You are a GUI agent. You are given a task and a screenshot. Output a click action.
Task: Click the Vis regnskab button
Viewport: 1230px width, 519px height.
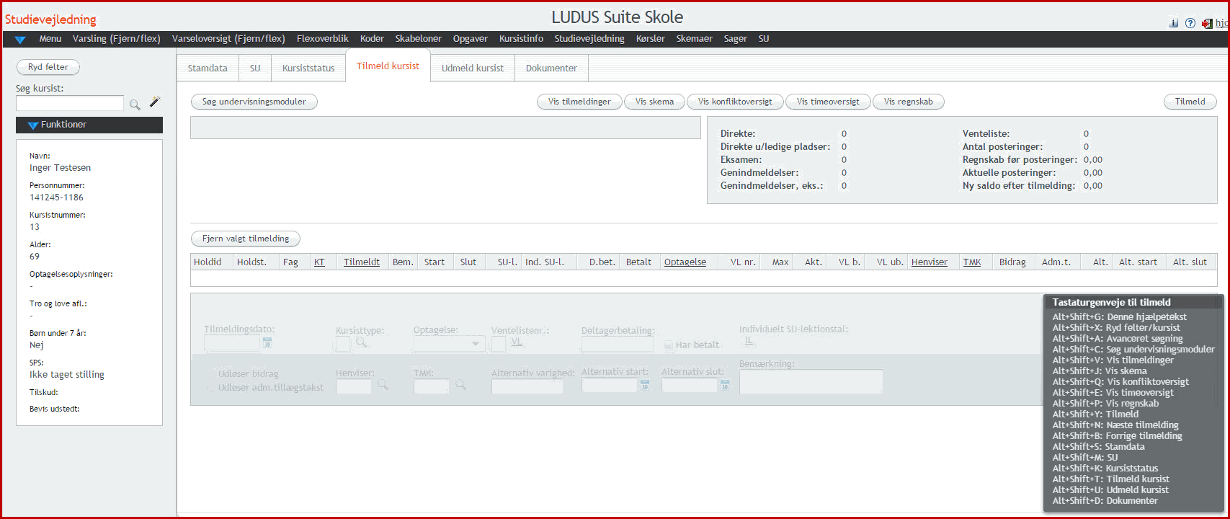click(909, 102)
